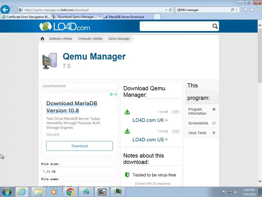Image resolution: width=262 pixels, height=197 pixels.
Task: Click the search magnifier in the browser search box
Action: point(232,10)
